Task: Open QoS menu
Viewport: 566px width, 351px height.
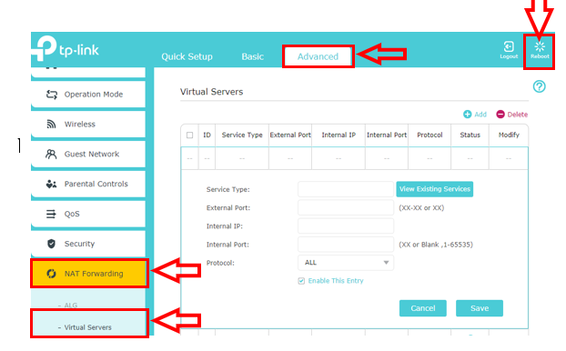Action: coord(88,214)
